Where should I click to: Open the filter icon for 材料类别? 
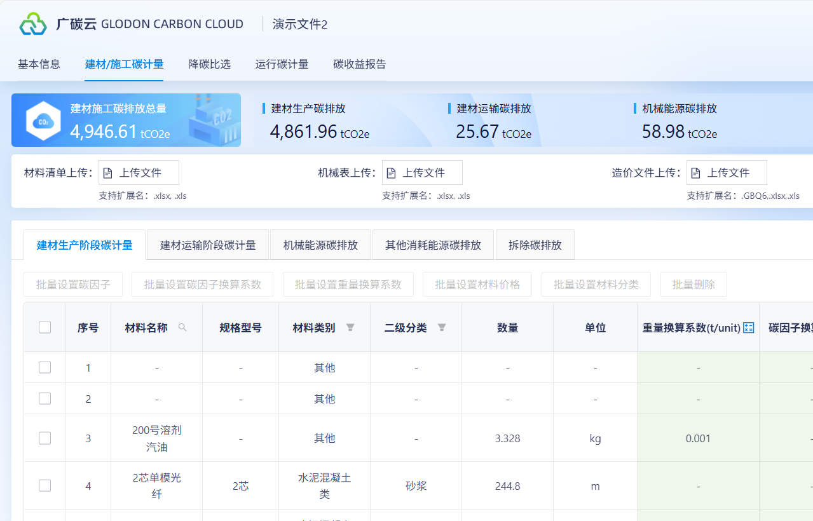(x=350, y=328)
